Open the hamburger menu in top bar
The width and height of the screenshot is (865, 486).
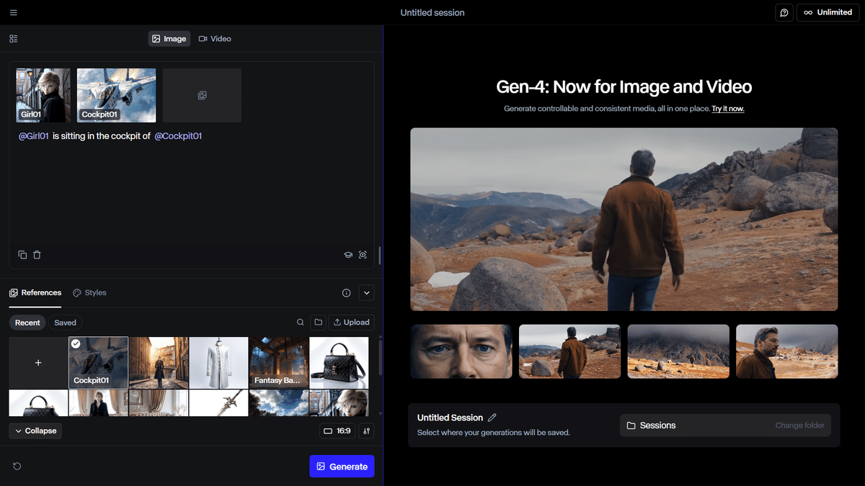click(14, 12)
